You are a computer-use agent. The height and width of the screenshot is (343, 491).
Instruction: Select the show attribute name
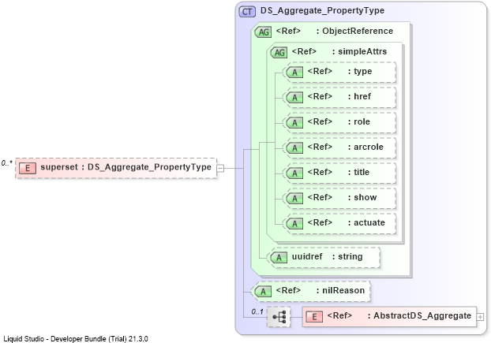[x=365, y=197]
